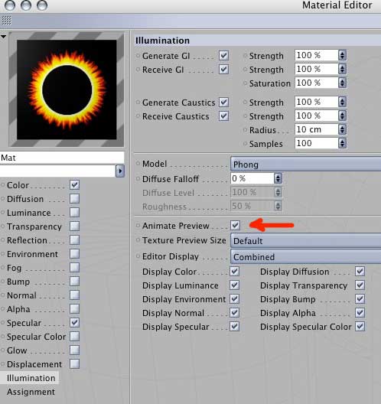Viewport: 381px width, 404px height.
Task: Toggle the Display Transparency checkbox
Action: tap(360, 285)
